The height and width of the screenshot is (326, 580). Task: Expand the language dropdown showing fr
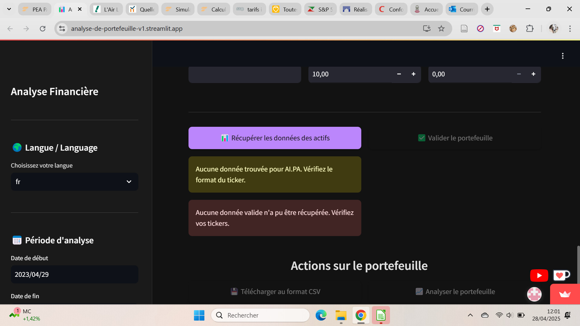point(74,182)
